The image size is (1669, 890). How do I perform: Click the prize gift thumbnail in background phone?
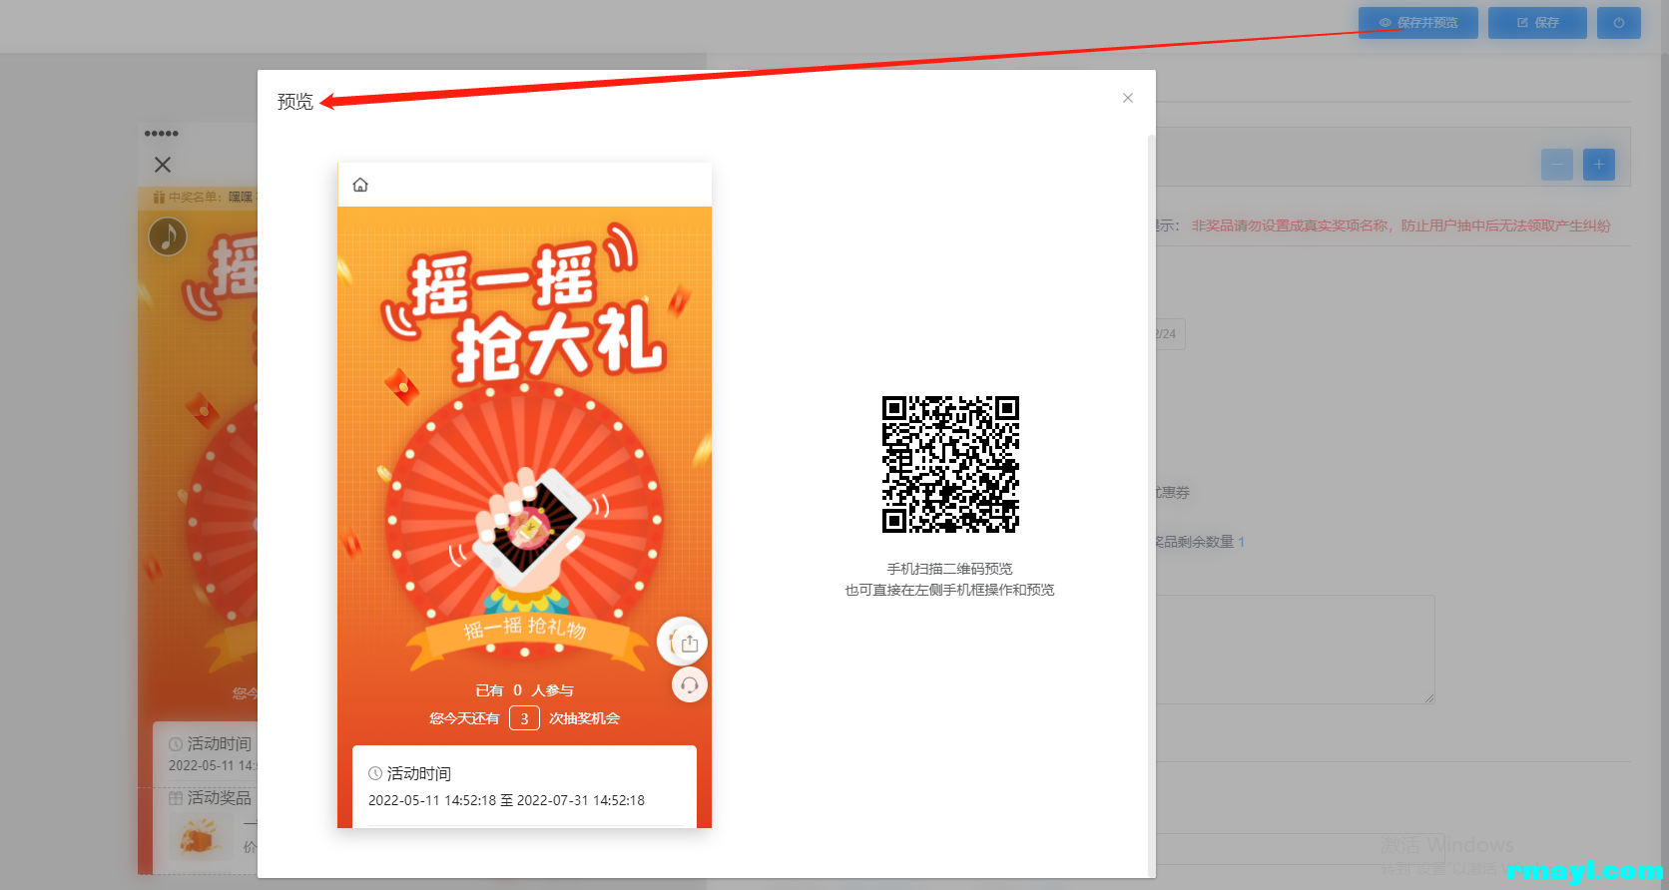201,837
